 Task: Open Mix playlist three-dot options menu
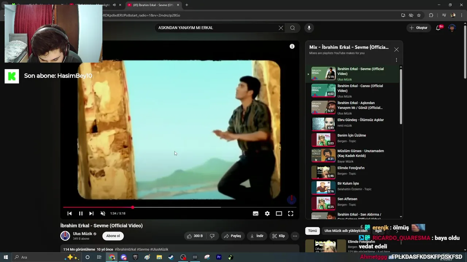(x=396, y=60)
